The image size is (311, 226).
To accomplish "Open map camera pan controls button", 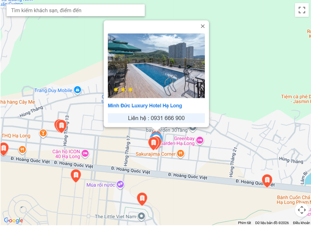I will coord(302,210).
